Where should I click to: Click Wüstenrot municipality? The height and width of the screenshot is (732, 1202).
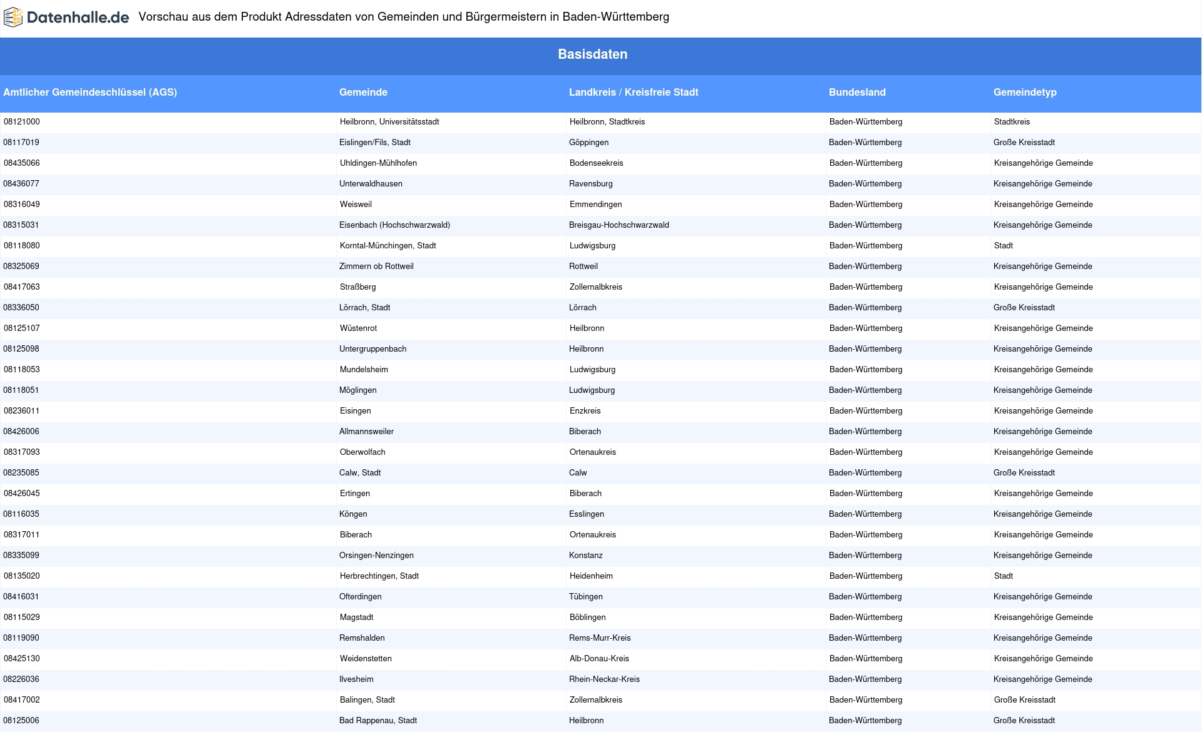click(x=358, y=328)
